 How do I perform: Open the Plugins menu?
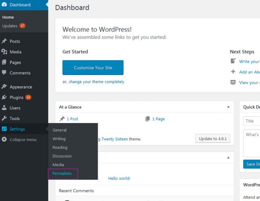tap(16, 97)
